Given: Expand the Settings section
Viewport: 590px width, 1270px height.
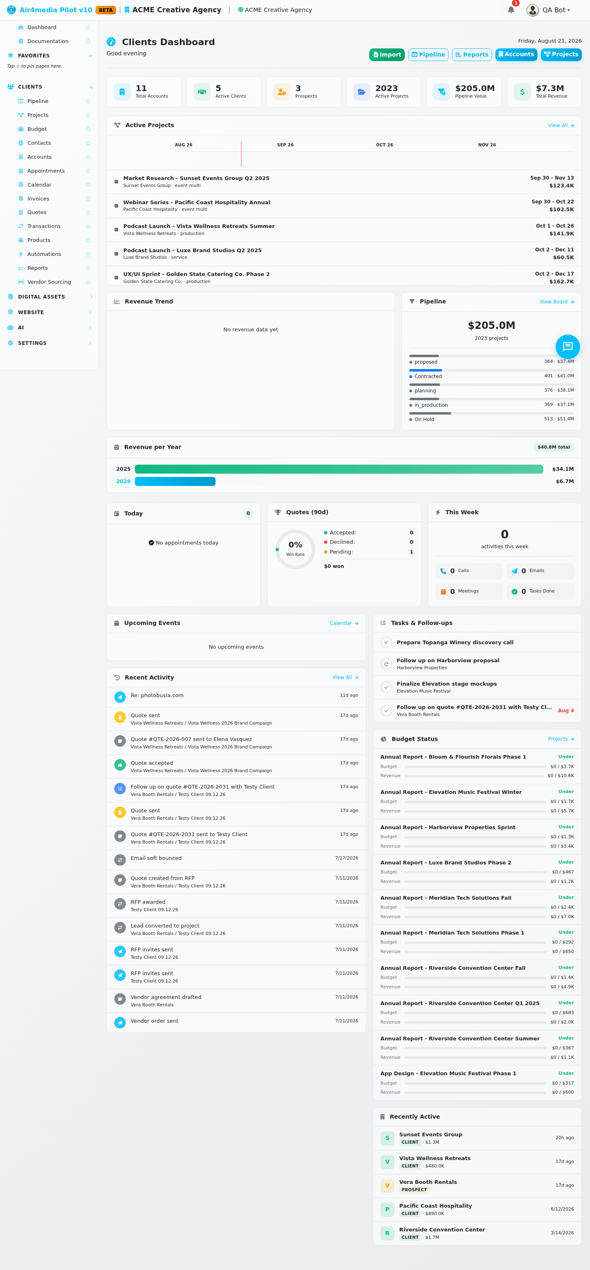Looking at the screenshot, I should tap(90, 343).
